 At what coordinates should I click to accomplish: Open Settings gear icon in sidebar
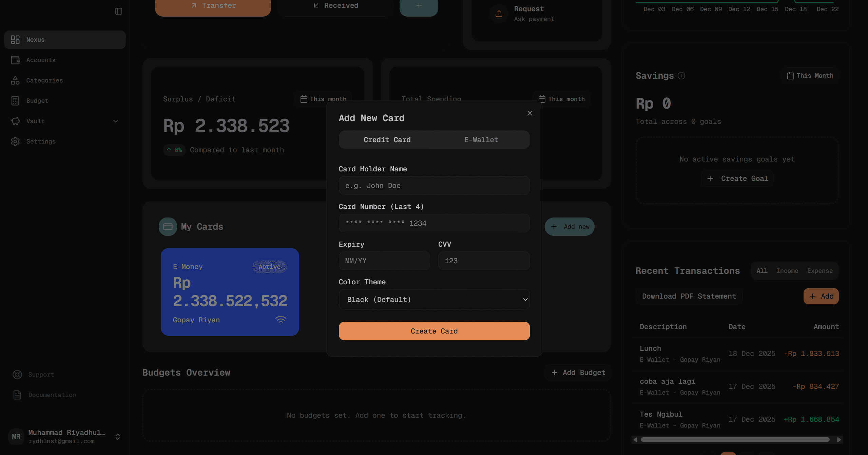pyautogui.click(x=15, y=141)
